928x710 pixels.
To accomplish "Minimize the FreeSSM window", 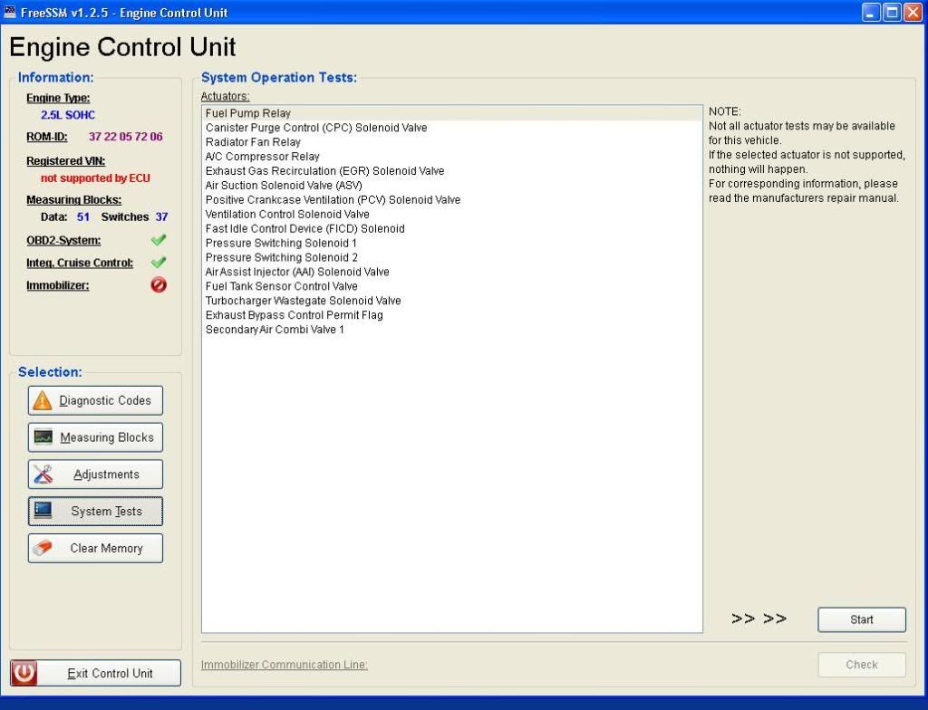I will pos(871,12).
